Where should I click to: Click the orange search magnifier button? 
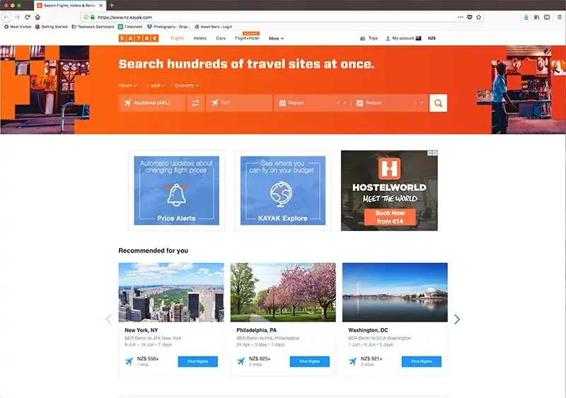click(438, 103)
